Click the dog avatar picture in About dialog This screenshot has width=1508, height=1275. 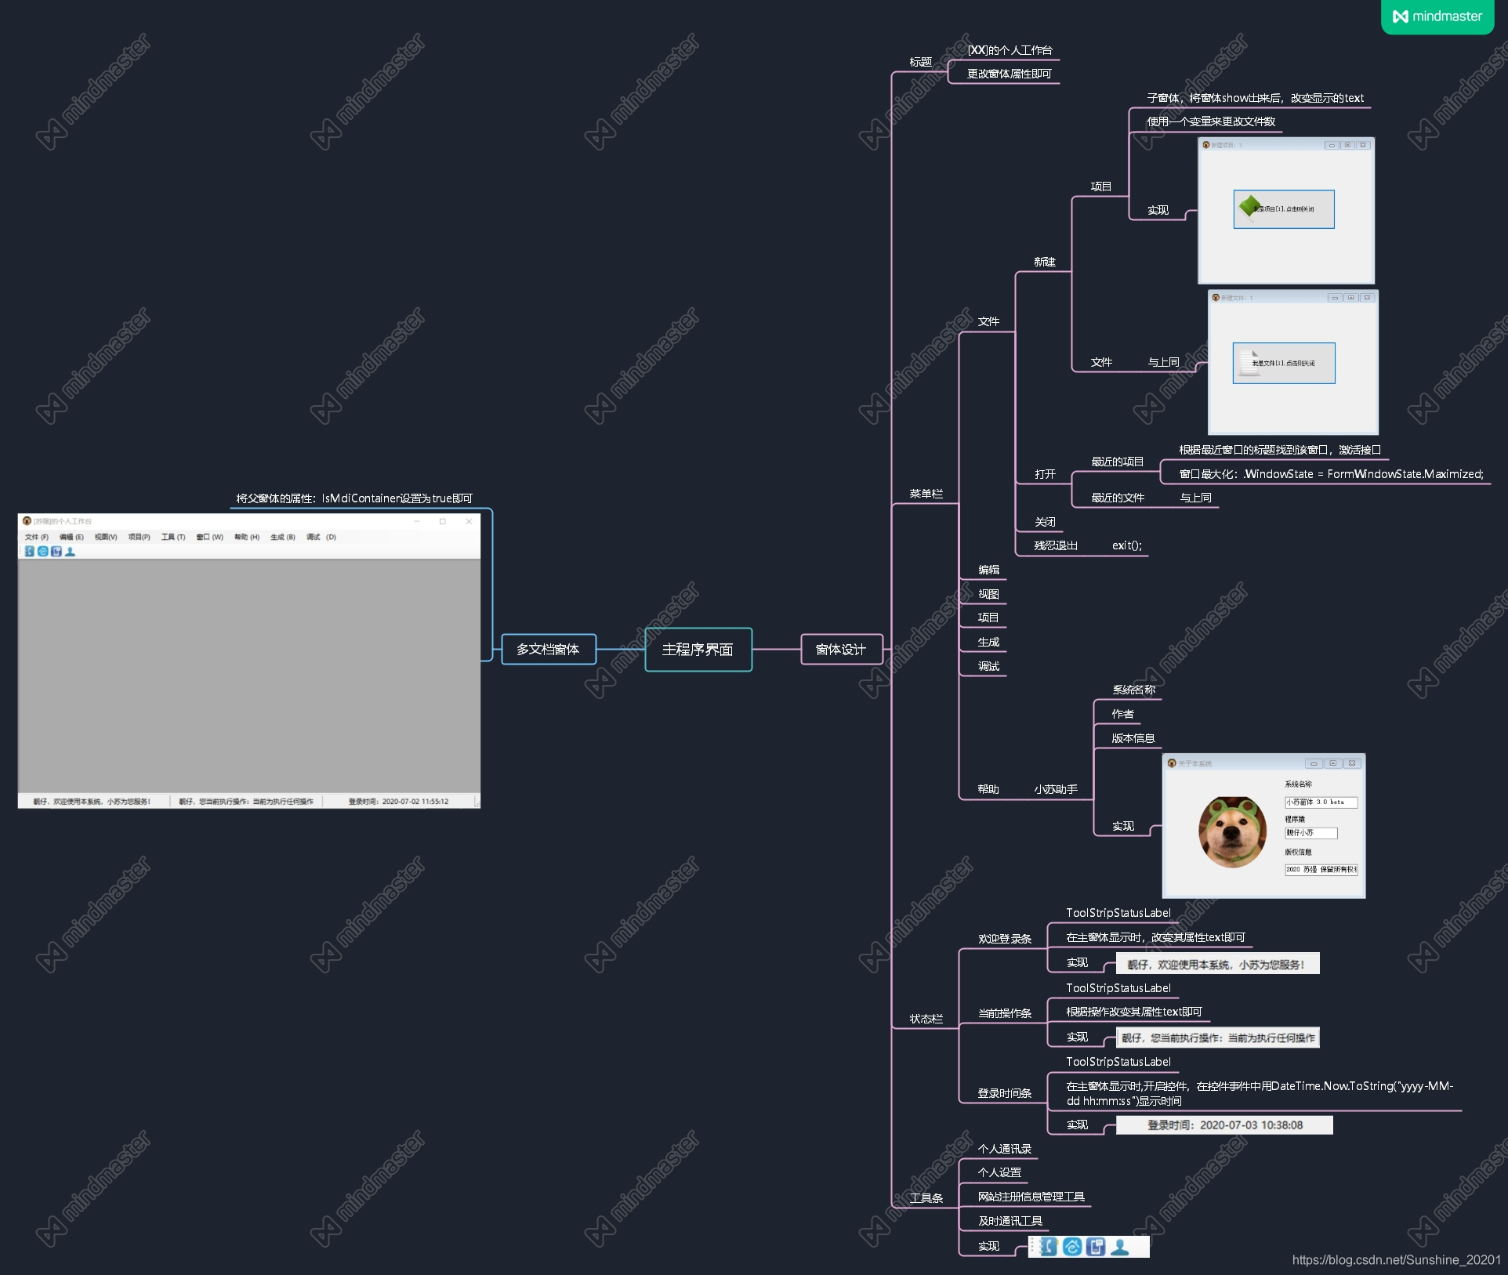(x=1232, y=831)
